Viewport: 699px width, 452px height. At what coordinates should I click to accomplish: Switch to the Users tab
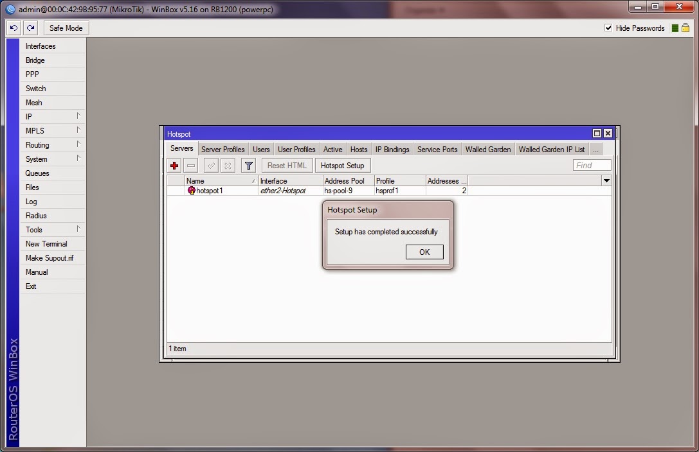[261, 150]
